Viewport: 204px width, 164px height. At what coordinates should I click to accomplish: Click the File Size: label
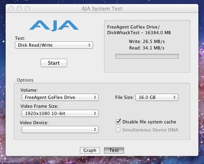[x=124, y=97]
